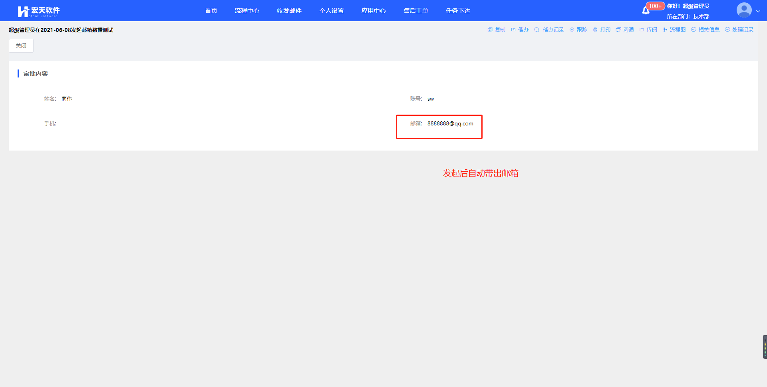Expand the user account dropdown arrow
Image resolution: width=767 pixels, height=387 pixels.
(758, 11)
